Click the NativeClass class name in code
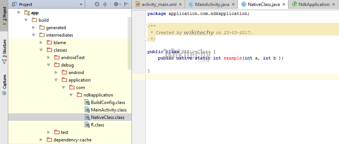Viewport: 339px width, 144px height. pos(196,52)
